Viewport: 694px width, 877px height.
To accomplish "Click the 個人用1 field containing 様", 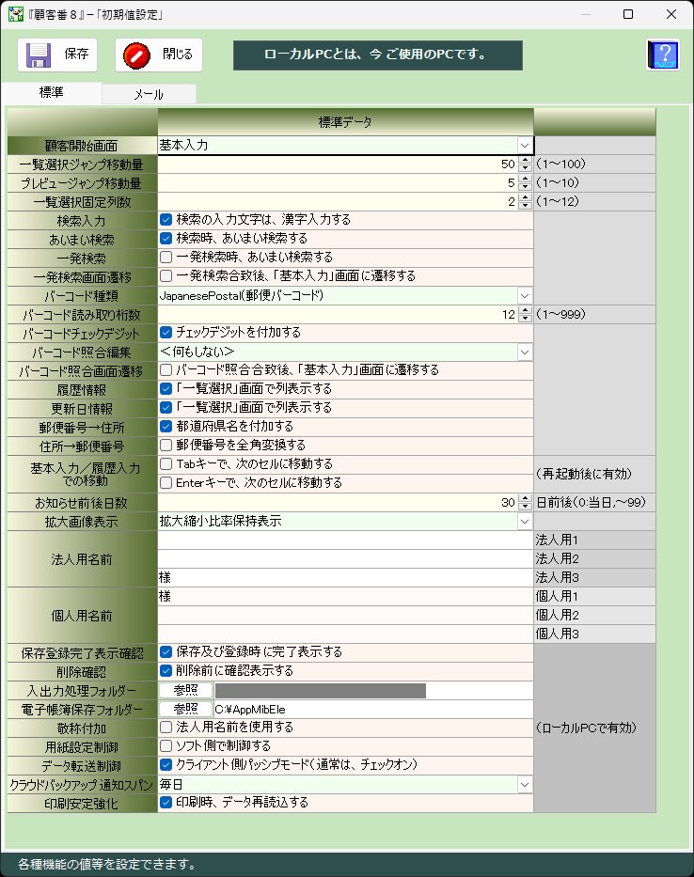I will click(x=345, y=596).
